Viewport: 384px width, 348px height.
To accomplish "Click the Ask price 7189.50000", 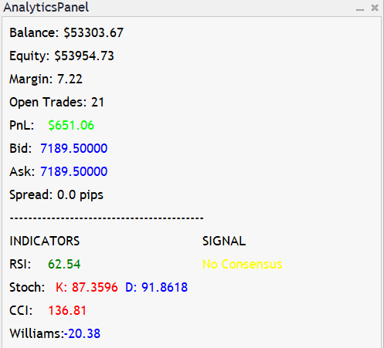I will [74, 171].
